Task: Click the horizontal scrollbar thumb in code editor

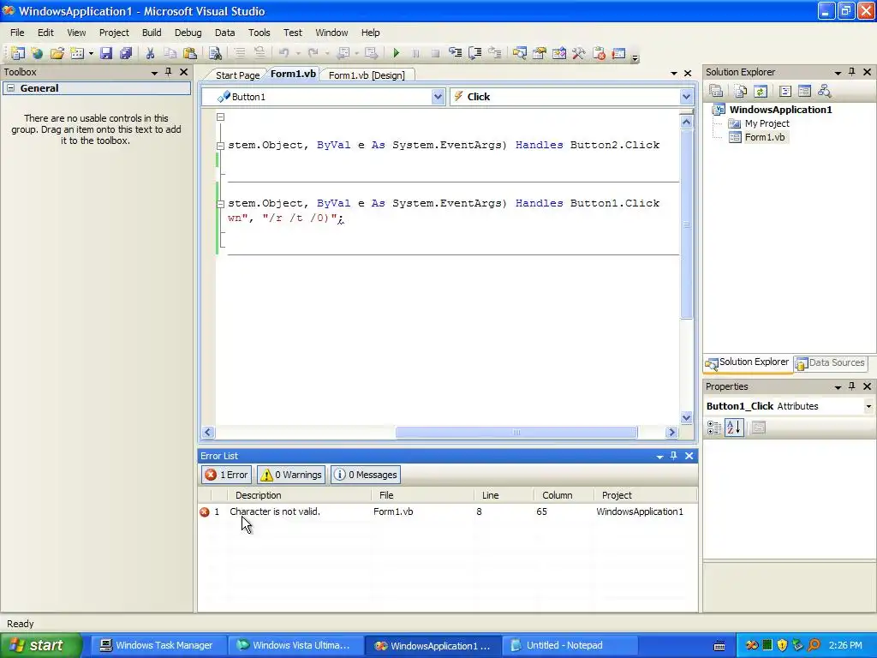Action: [x=516, y=432]
